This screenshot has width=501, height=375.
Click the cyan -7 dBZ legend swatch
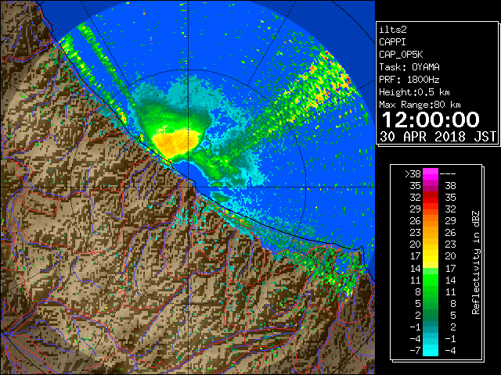[x=431, y=350]
